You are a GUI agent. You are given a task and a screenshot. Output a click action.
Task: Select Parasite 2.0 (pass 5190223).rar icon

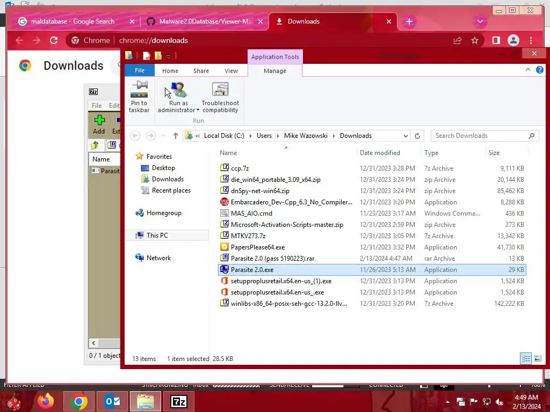(225, 258)
